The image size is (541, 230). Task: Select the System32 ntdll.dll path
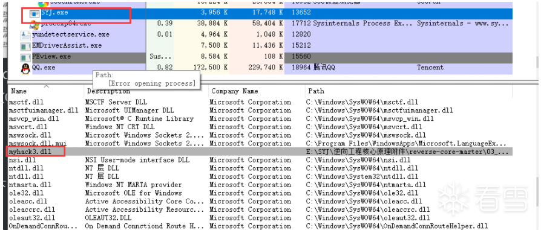pos(362,177)
